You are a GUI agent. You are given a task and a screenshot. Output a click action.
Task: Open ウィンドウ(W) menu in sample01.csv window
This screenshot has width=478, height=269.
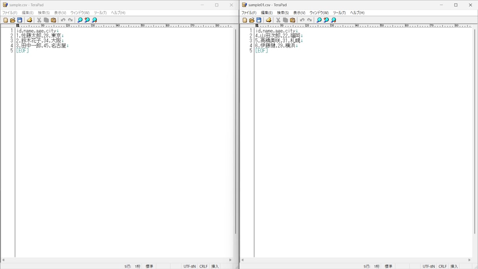319,13
